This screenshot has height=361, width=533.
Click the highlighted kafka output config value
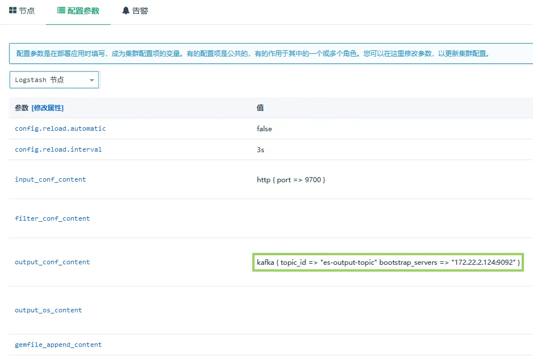click(388, 263)
